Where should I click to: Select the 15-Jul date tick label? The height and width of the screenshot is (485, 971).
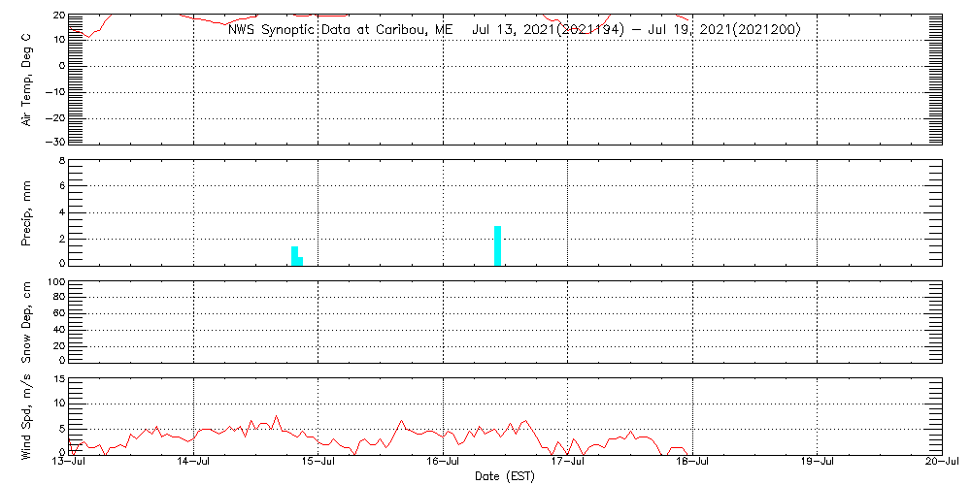(x=318, y=463)
